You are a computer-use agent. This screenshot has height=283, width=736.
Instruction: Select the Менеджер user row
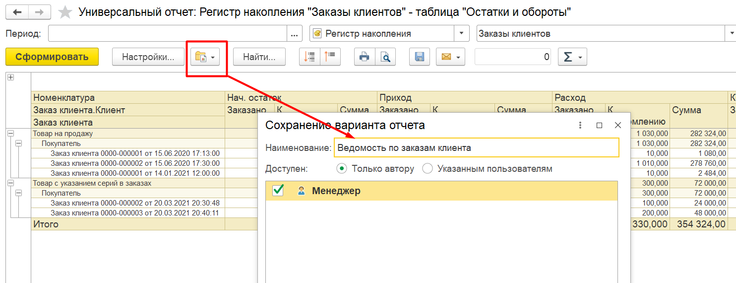(442, 191)
